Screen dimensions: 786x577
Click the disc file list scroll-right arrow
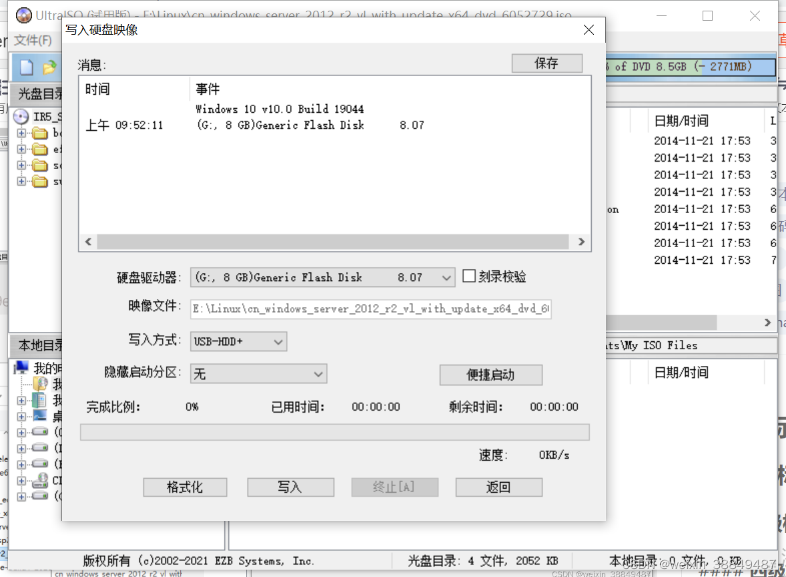[x=767, y=323]
